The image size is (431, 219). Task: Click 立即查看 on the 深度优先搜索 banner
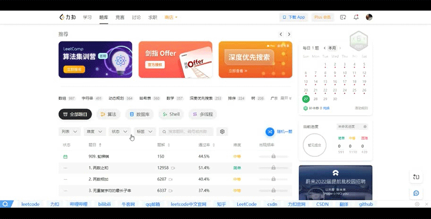(x=238, y=71)
